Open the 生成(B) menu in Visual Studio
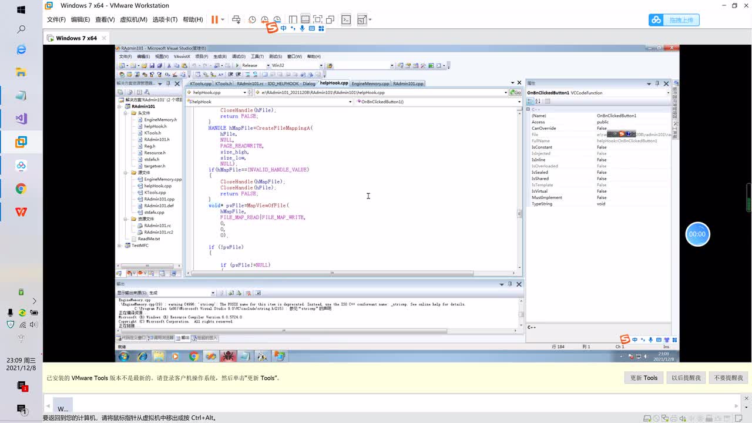The height and width of the screenshot is (423, 752). 220,56
